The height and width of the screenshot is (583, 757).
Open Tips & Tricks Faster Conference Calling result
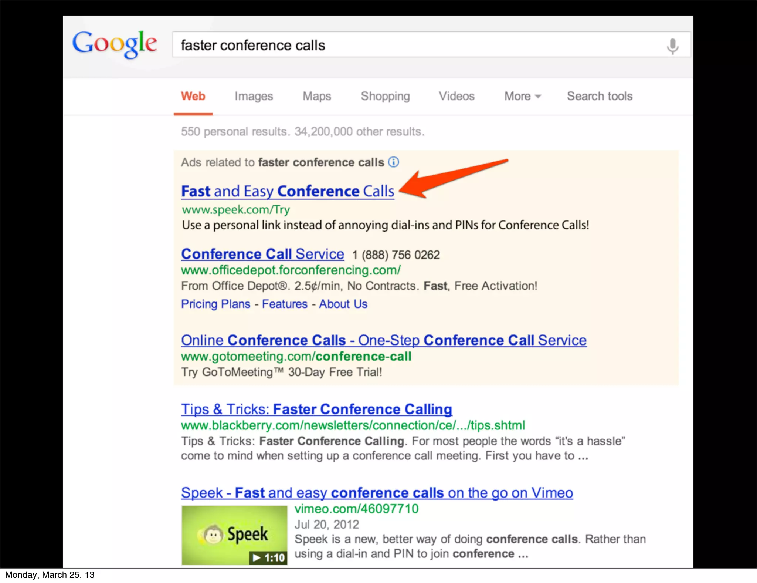tap(316, 409)
